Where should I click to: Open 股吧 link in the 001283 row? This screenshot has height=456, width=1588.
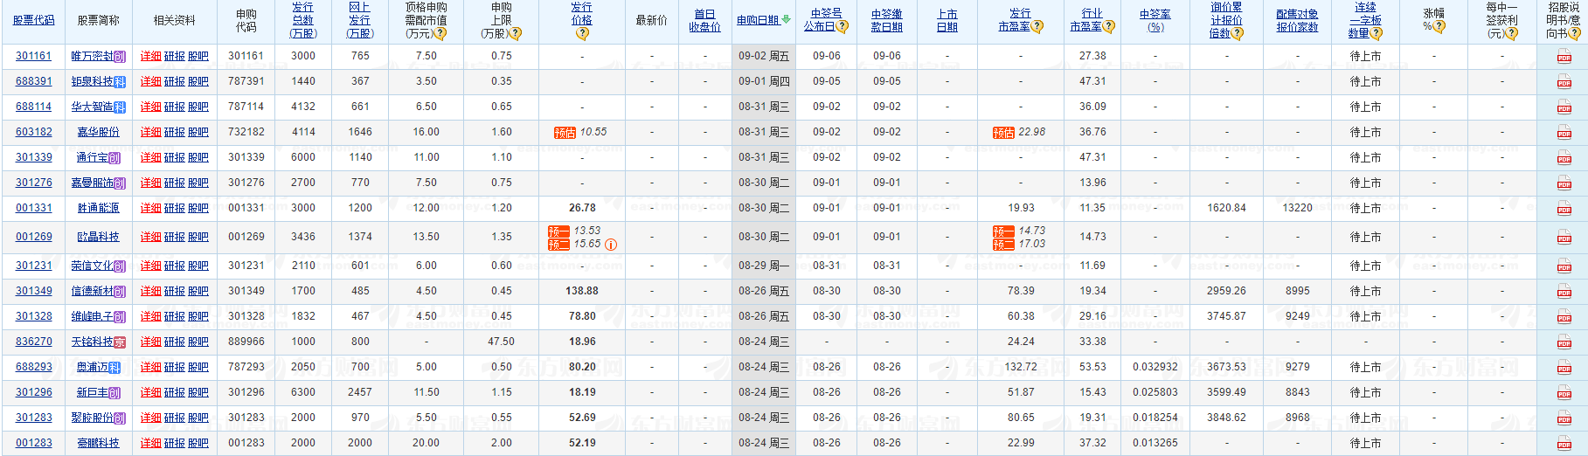point(198,443)
